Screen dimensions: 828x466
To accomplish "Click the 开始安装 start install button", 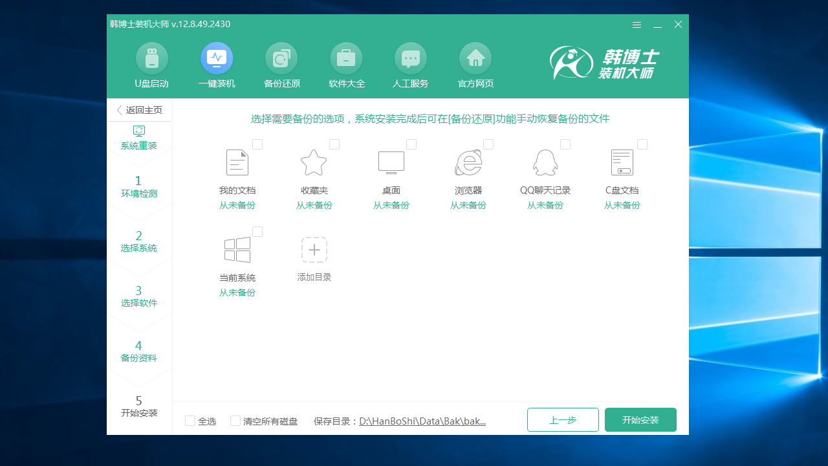I will [640, 419].
